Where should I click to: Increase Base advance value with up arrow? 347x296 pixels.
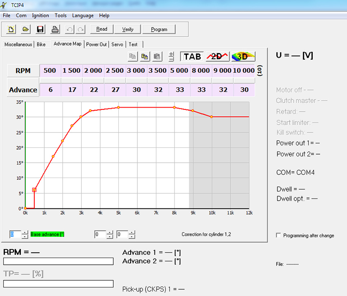(25, 232)
